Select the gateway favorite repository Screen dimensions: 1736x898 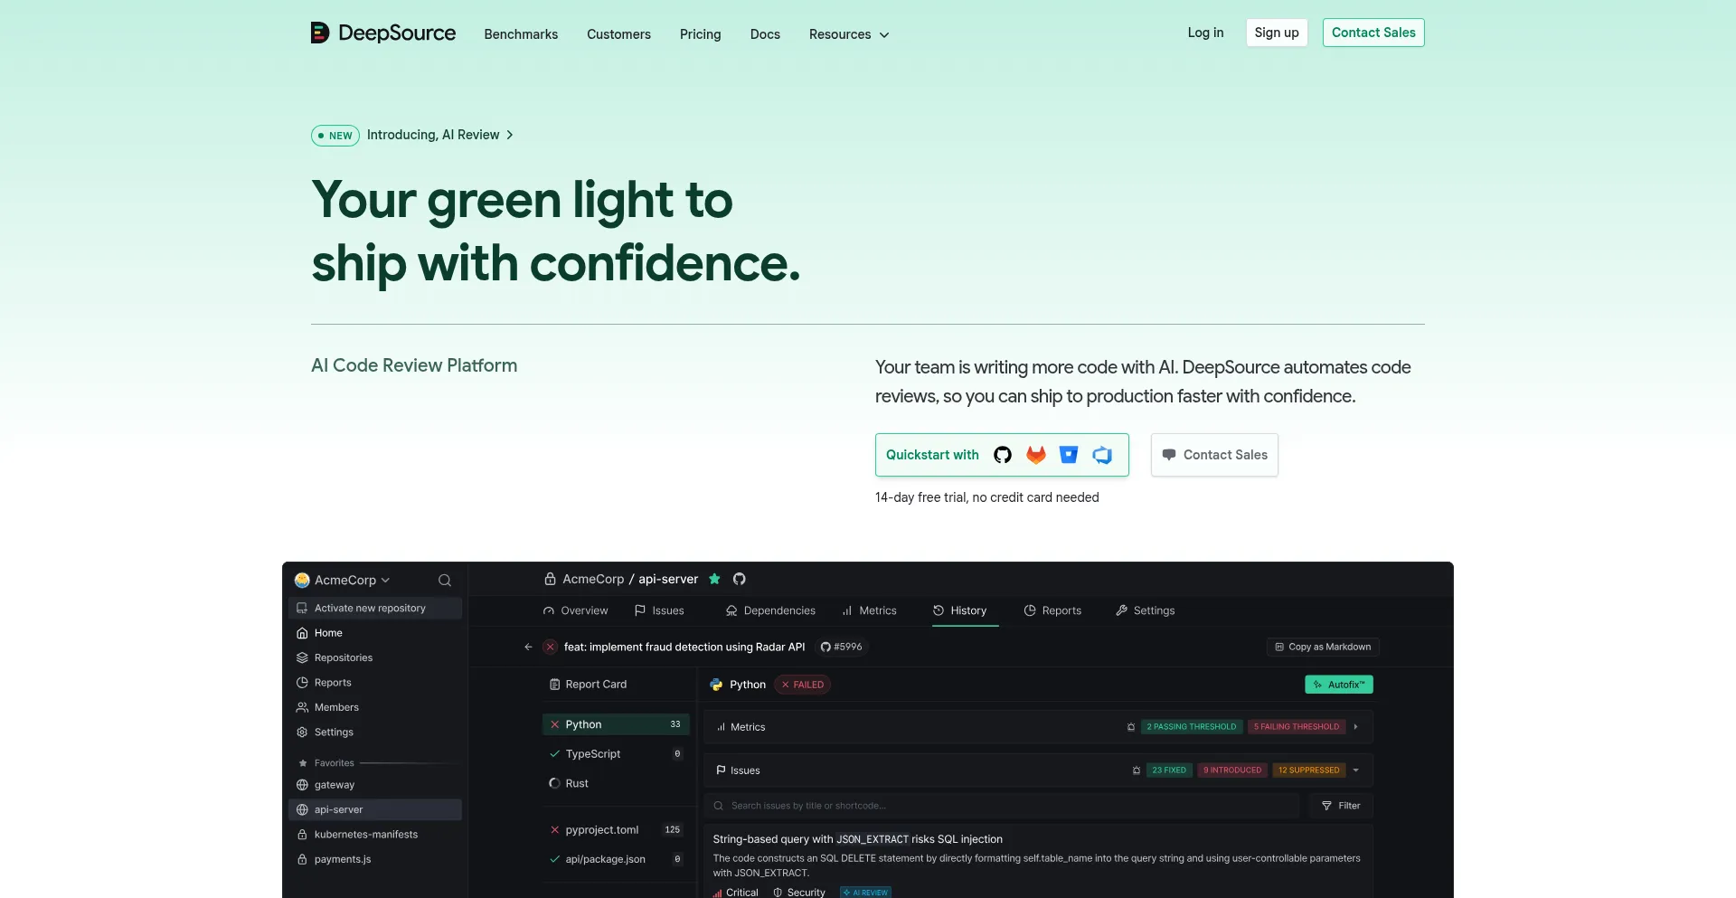tap(375, 785)
